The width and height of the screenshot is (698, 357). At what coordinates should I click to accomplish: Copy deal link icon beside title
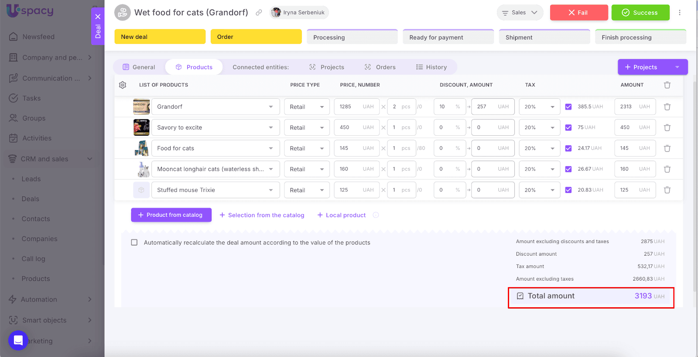click(259, 13)
